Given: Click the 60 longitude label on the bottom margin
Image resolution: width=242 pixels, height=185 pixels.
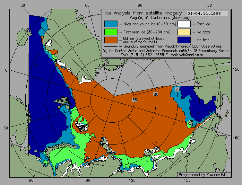Looking at the screenshot, I should [x=31, y=181].
